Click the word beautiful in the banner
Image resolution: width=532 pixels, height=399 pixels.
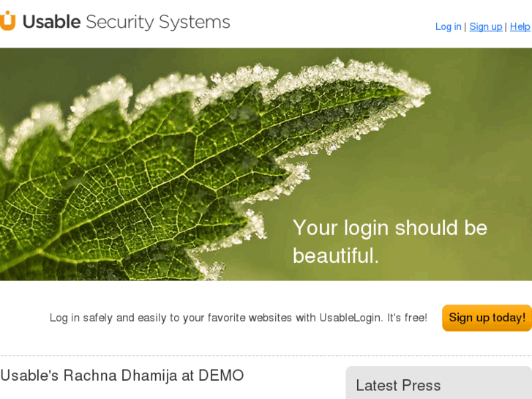point(335,256)
